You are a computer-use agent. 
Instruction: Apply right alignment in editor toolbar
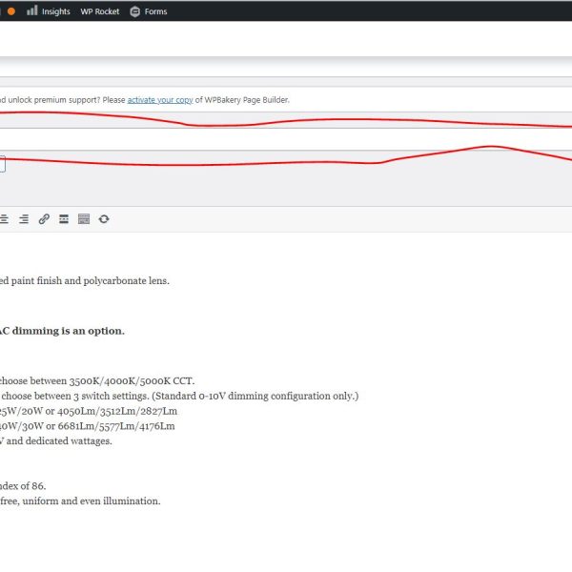[24, 219]
